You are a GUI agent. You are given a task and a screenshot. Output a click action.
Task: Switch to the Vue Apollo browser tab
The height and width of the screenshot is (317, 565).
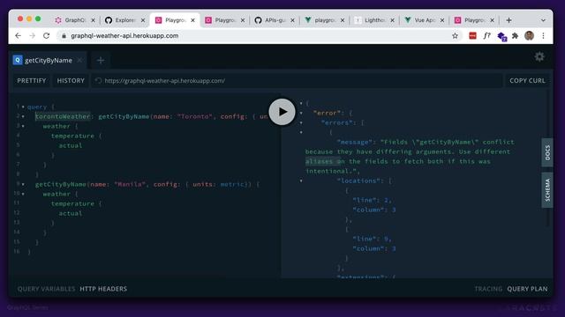[x=424, y=20]
